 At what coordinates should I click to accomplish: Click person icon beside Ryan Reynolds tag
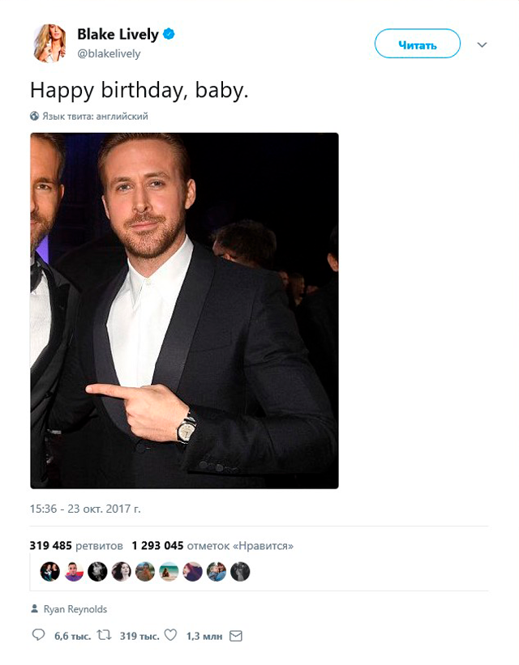[x=34, y=609]
